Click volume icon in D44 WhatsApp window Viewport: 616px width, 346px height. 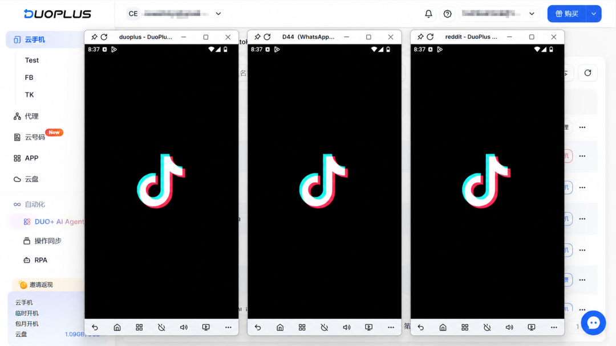click(x=347, y=327)
